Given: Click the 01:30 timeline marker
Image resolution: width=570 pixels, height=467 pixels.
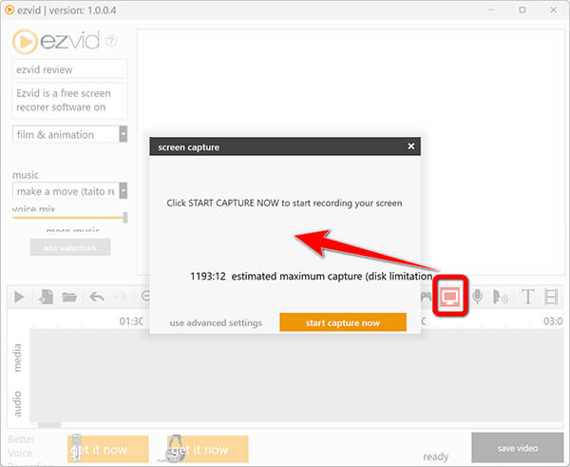Looking at the screenshot, I should click(131, 321).
